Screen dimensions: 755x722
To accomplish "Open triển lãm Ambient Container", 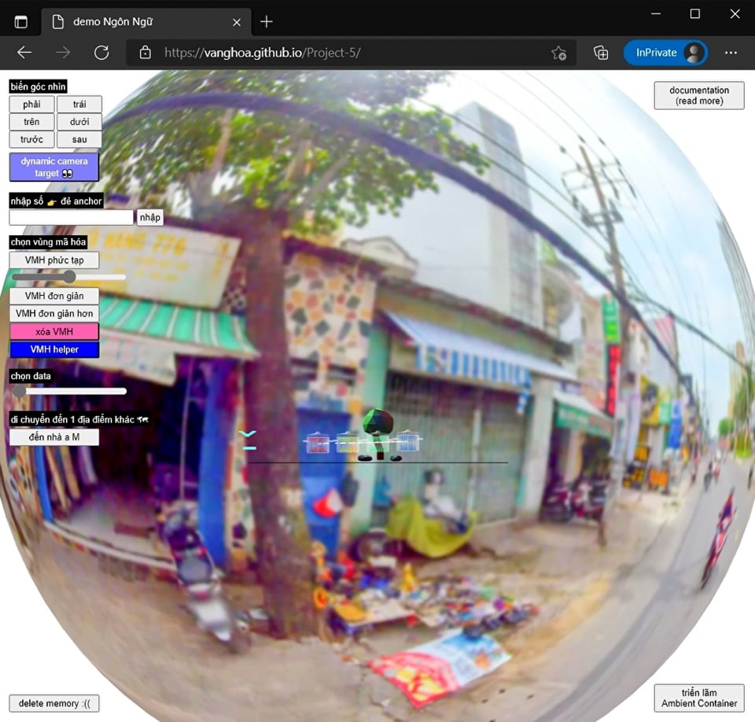I will click(698, 698).
